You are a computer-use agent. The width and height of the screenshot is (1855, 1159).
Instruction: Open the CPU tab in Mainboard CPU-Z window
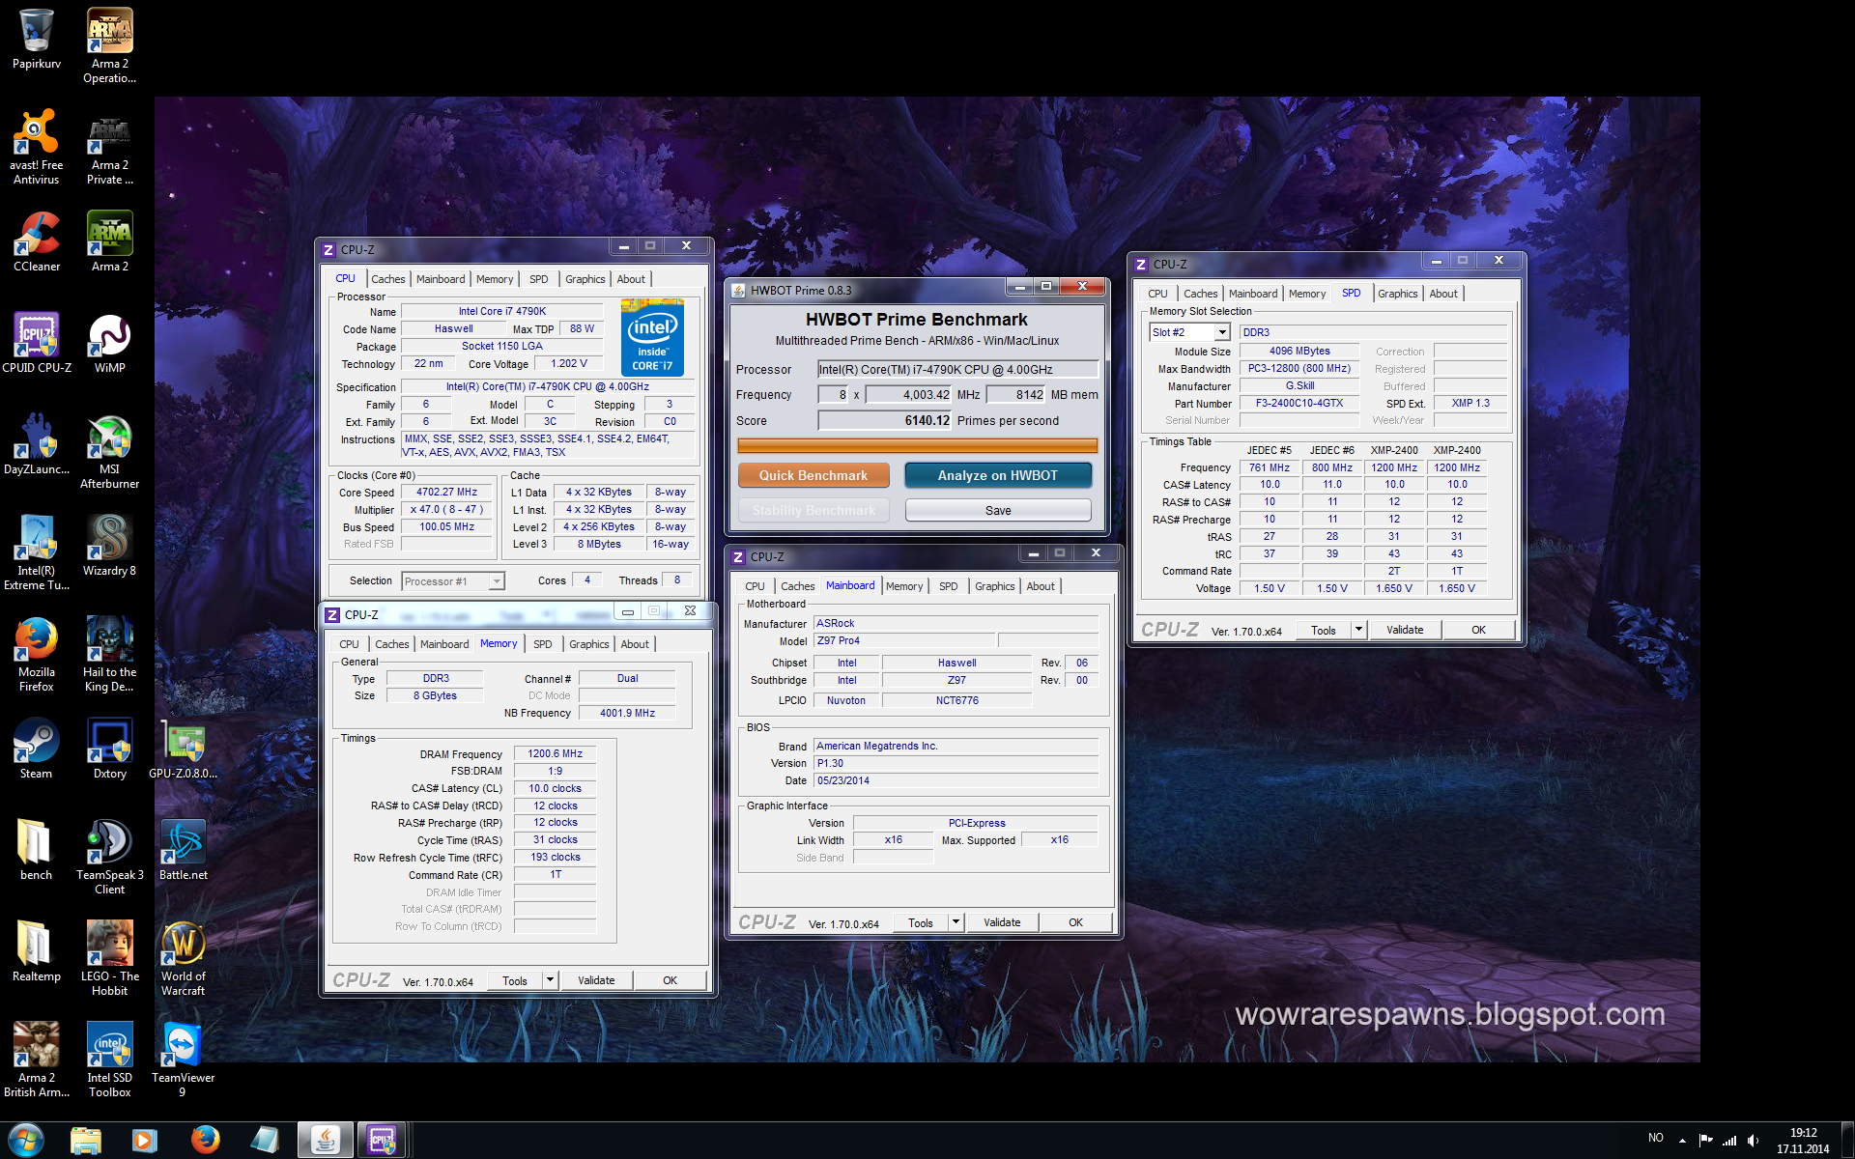pyautogui.click(x=755, y=586)
